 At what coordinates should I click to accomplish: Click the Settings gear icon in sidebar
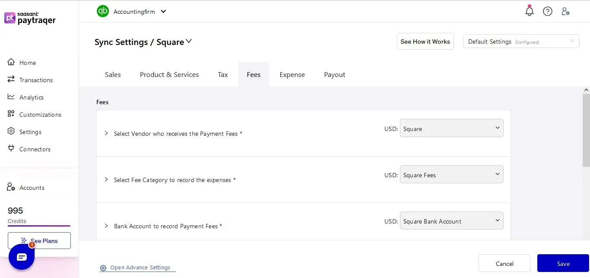(11, 131)
